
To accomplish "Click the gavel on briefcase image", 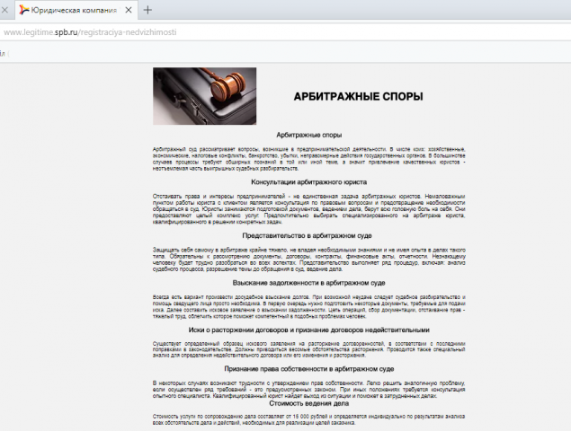I will click(205, 96).
